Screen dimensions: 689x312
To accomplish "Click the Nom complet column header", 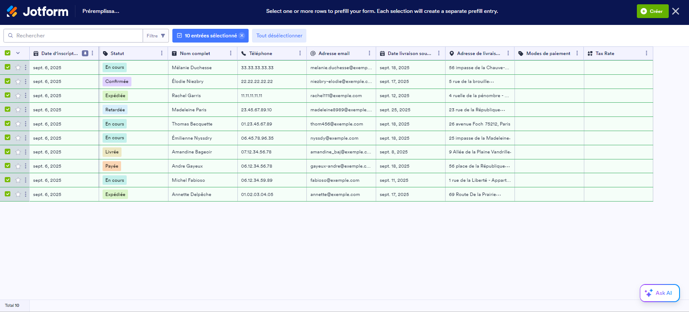I will [x=195, y=53].
